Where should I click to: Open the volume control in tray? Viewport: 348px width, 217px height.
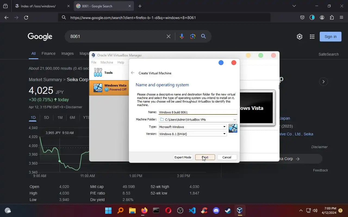click(x=315, y=210)
